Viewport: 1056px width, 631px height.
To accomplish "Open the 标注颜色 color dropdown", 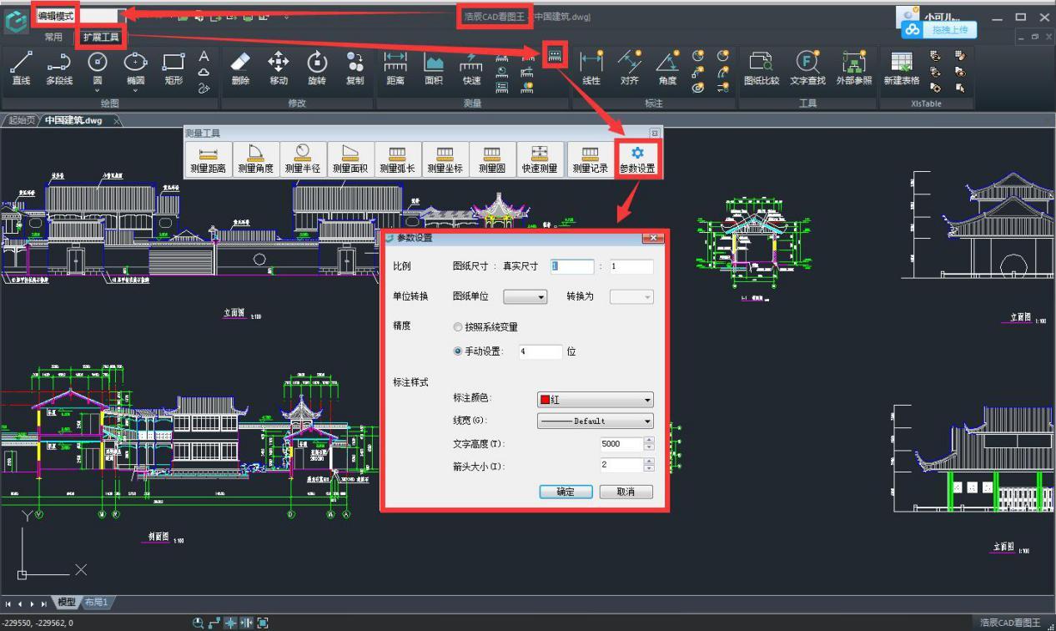I will [595, 400].
